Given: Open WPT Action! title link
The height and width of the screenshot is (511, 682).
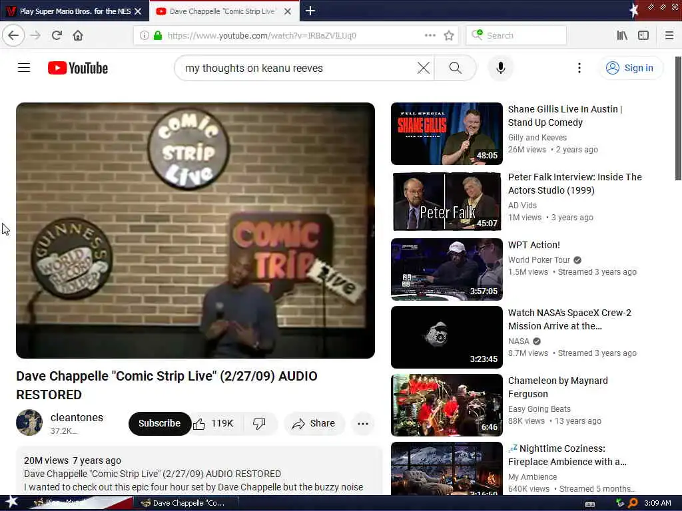Looking at the screenshot, I should click(x=533, y=245).
